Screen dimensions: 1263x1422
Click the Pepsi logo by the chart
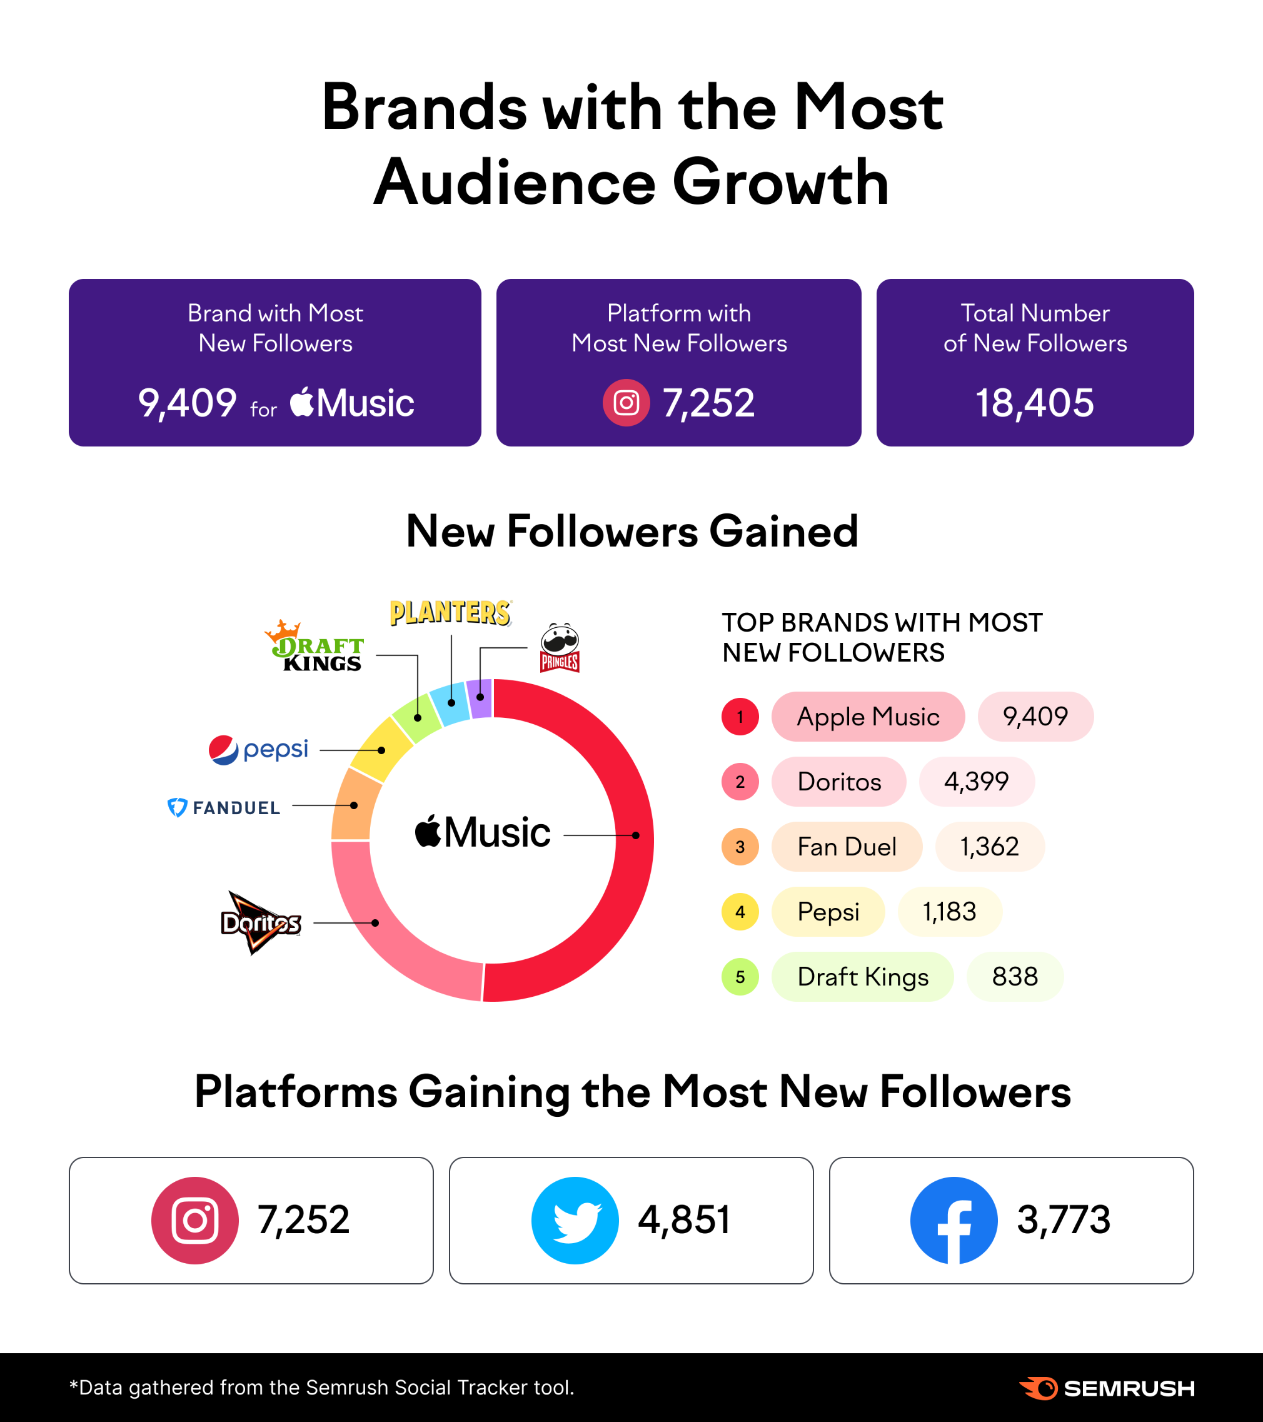(x=258, y=750)
